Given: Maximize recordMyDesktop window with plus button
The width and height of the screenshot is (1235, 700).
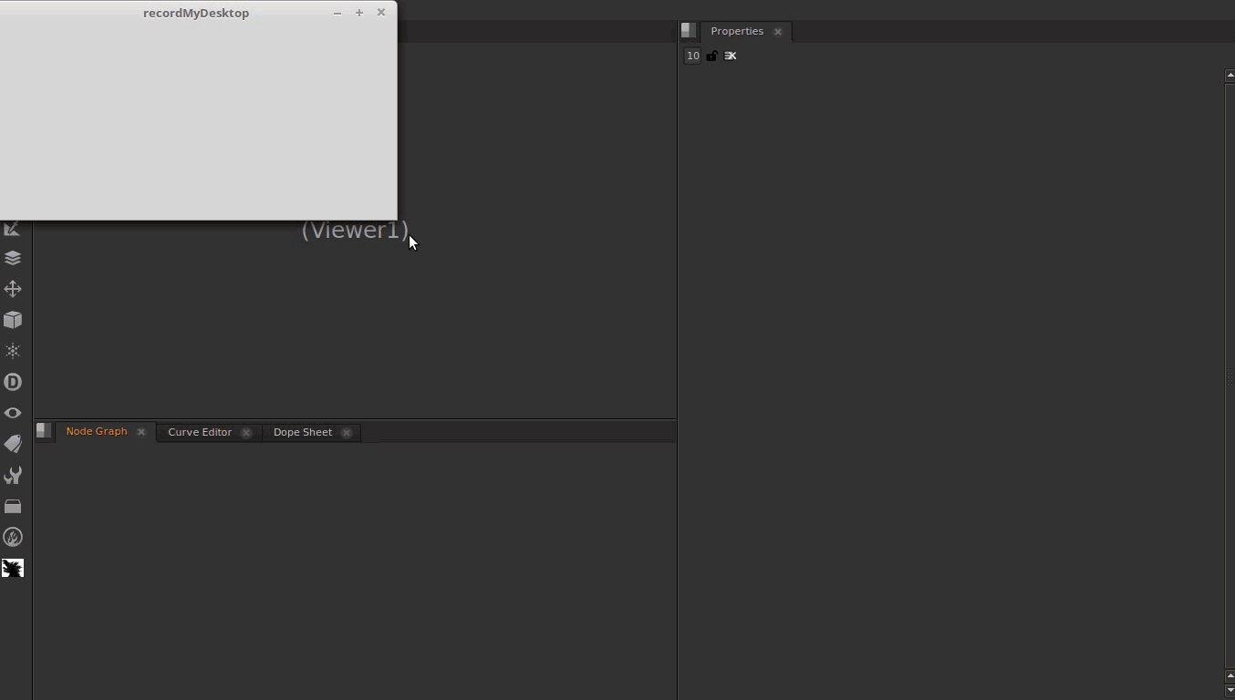Looking at the screenshot, I should coord(359,13).
